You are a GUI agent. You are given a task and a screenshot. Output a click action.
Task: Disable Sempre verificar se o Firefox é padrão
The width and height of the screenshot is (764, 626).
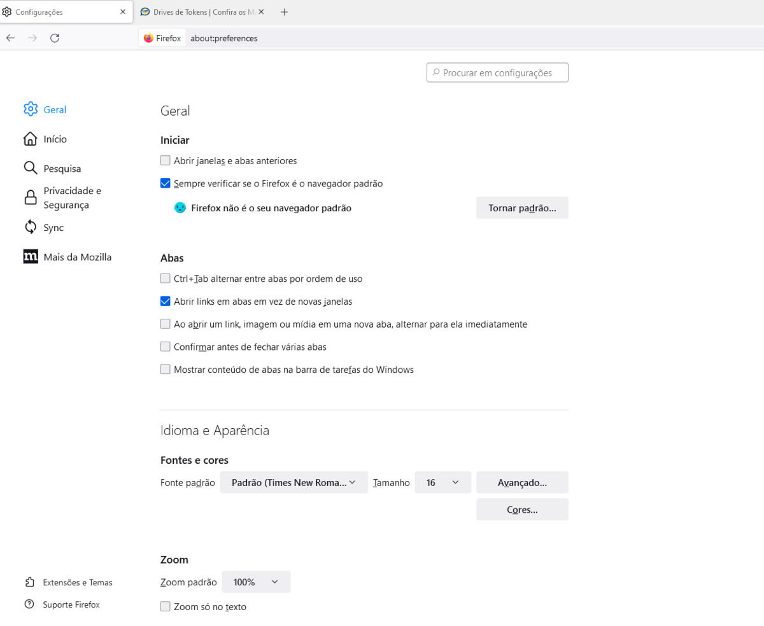[x=166, y=183]
